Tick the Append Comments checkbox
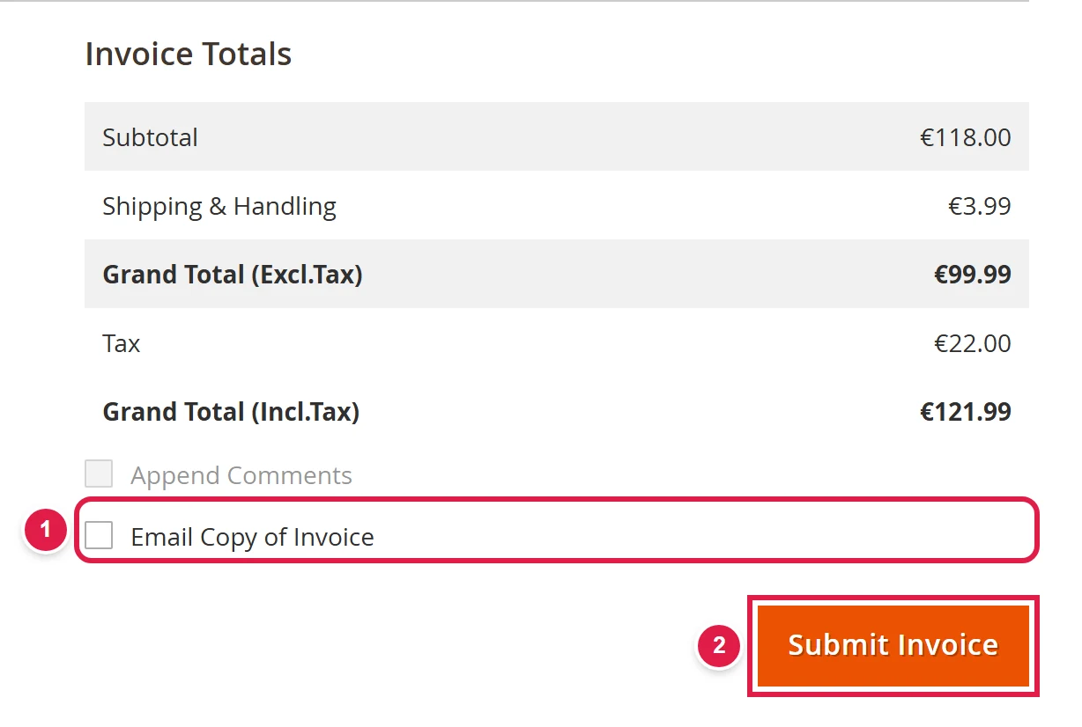The image size is (1082, 727). [x=99, y=474]
